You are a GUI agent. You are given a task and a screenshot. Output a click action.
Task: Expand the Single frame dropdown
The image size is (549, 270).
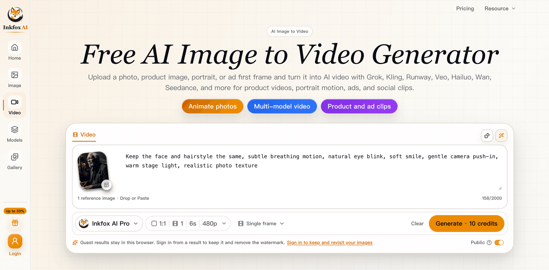(261, 223)
